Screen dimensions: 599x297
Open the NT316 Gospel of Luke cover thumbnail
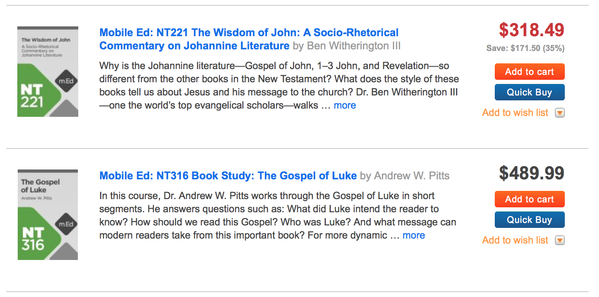[x=48, y=214]
